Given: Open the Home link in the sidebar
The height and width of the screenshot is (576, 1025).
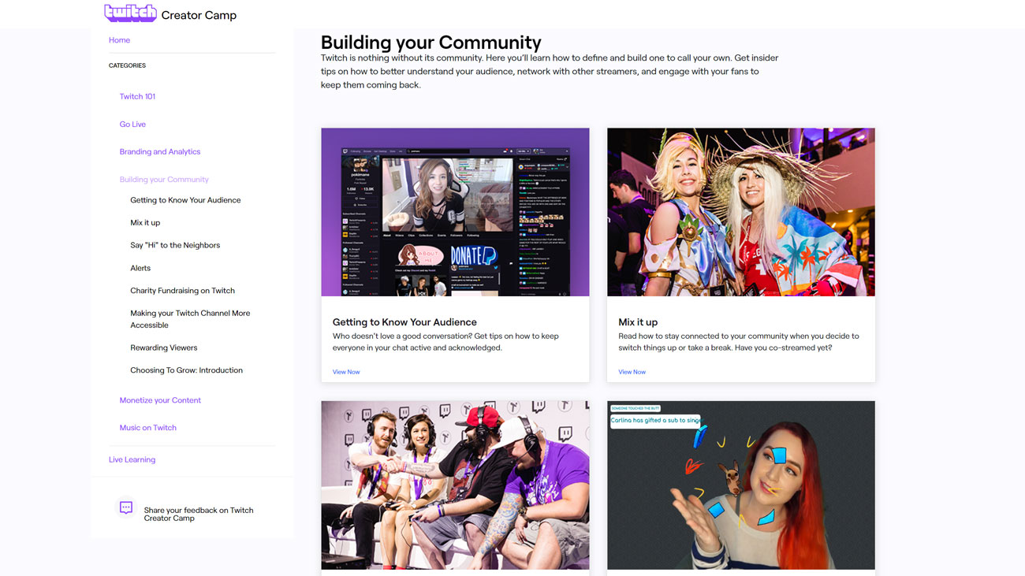Looking at the screenshot, I should tap(119, 40).
